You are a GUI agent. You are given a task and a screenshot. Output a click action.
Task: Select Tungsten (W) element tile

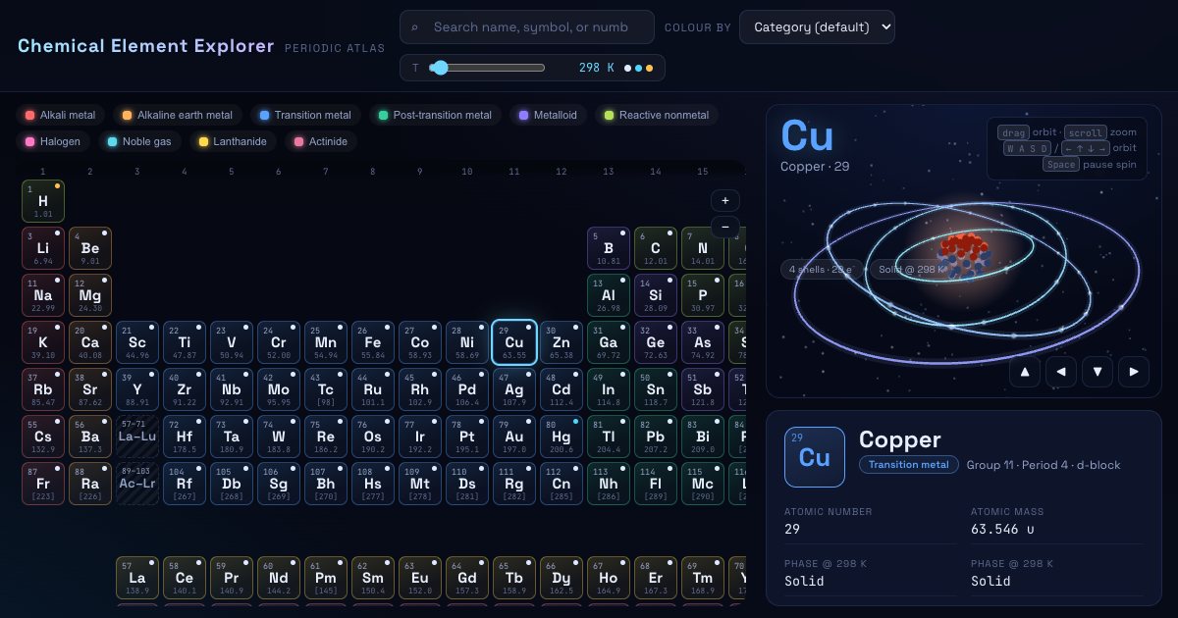(279, 437)
